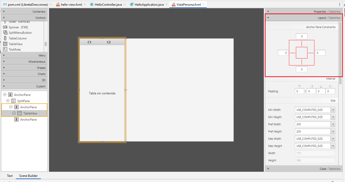The width and height of the screenshot is (345, 182).
Task: Expand the Containers library section
Action: click(x=24, y=12)
